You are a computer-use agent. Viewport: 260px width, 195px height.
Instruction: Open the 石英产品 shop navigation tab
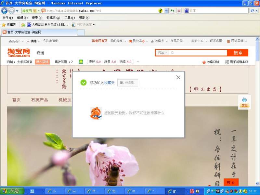tap(39, 100)
